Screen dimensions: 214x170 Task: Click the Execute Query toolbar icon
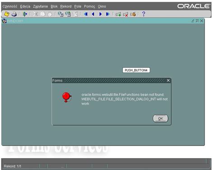click(68, 14)
